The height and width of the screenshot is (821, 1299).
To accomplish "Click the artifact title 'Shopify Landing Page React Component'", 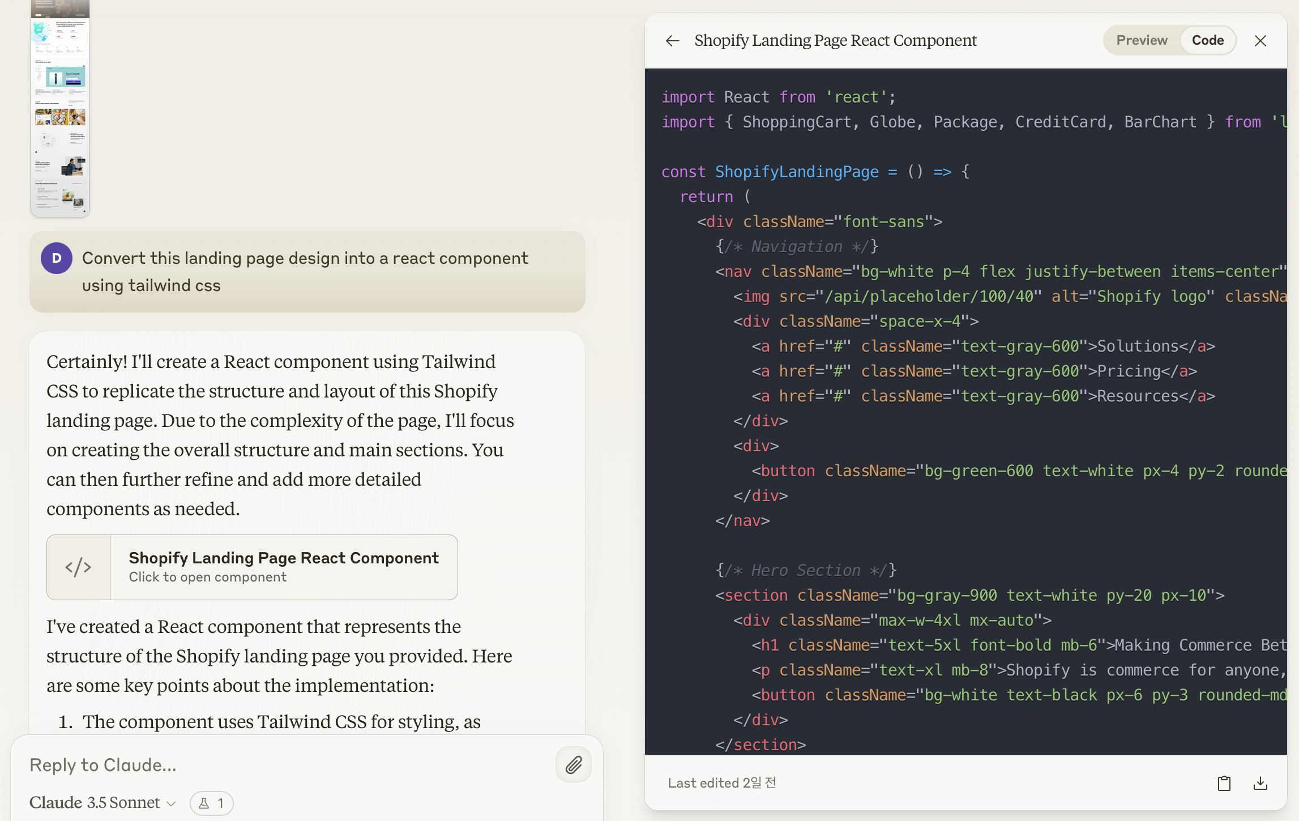I will [835, 41].
